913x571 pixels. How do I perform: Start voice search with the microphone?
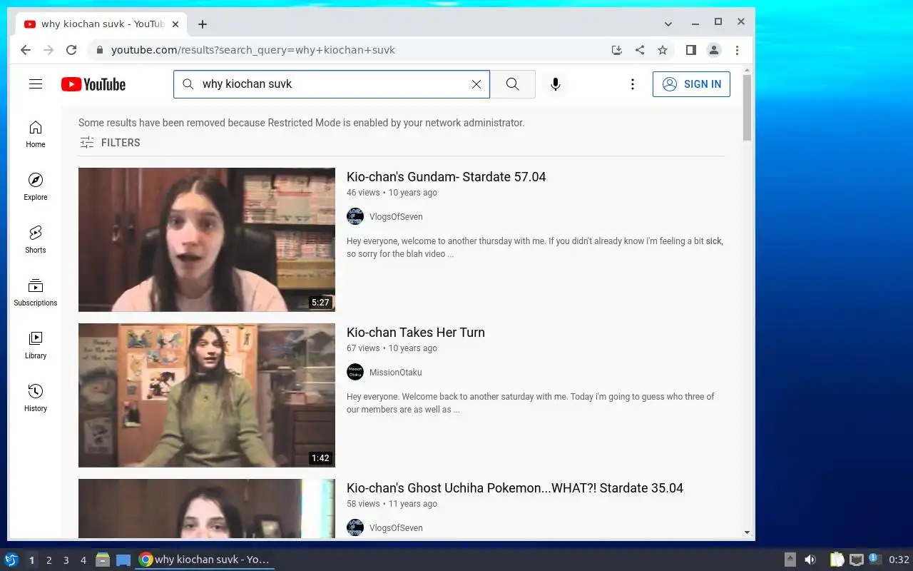click(x=556, y=84)
